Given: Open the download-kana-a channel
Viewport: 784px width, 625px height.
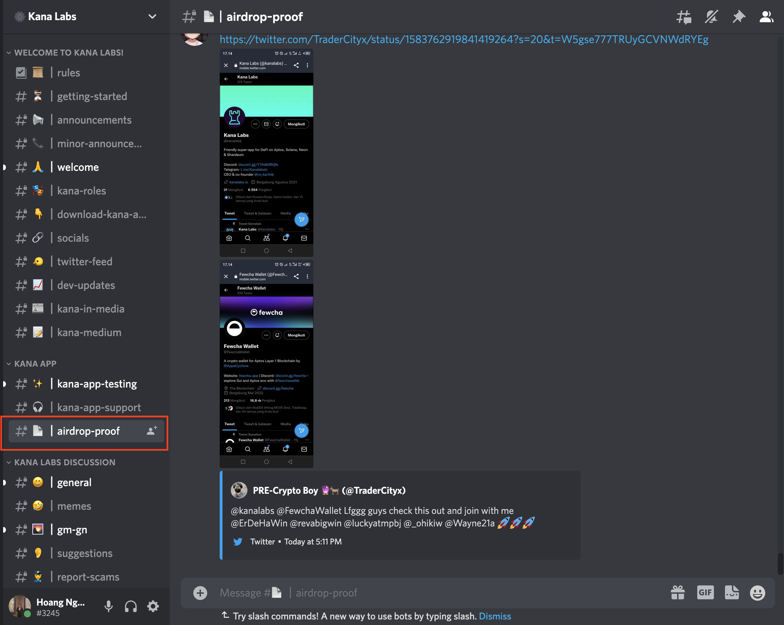Looking at the screenshot, I should pos(86,215).
